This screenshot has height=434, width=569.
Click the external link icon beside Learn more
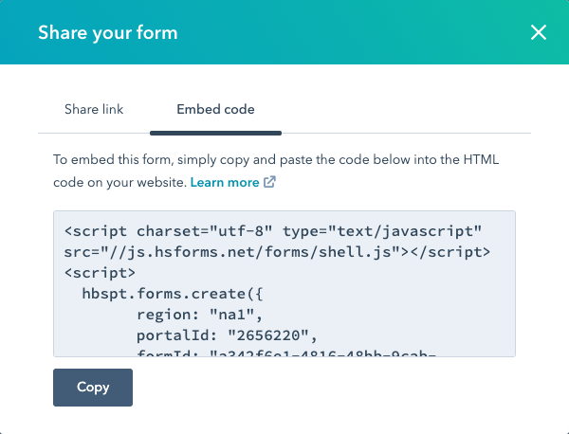click(x=269, y=182)
